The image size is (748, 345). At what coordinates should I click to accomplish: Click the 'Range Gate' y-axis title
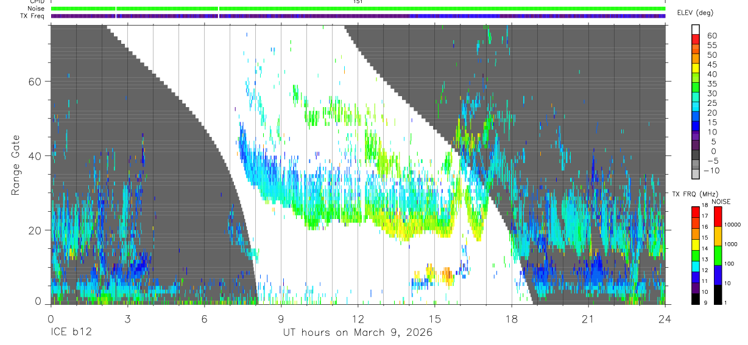pos(15,165)
